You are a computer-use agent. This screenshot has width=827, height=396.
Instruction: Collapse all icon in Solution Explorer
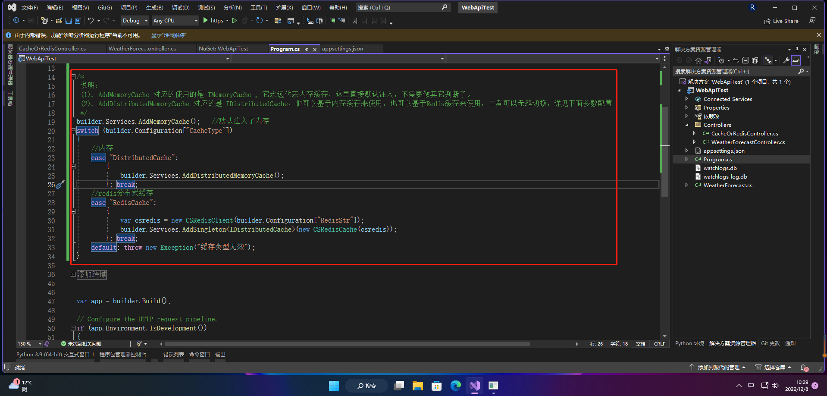pos(746,60)
